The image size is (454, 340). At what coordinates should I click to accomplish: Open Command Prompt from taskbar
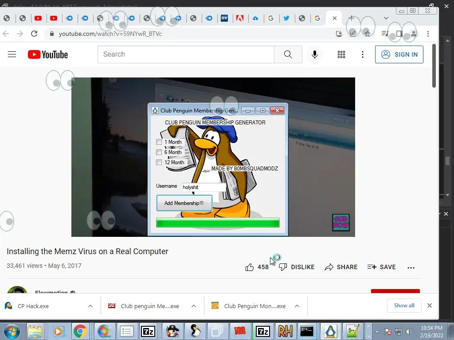pyautogui.click(x=307, y=331)
